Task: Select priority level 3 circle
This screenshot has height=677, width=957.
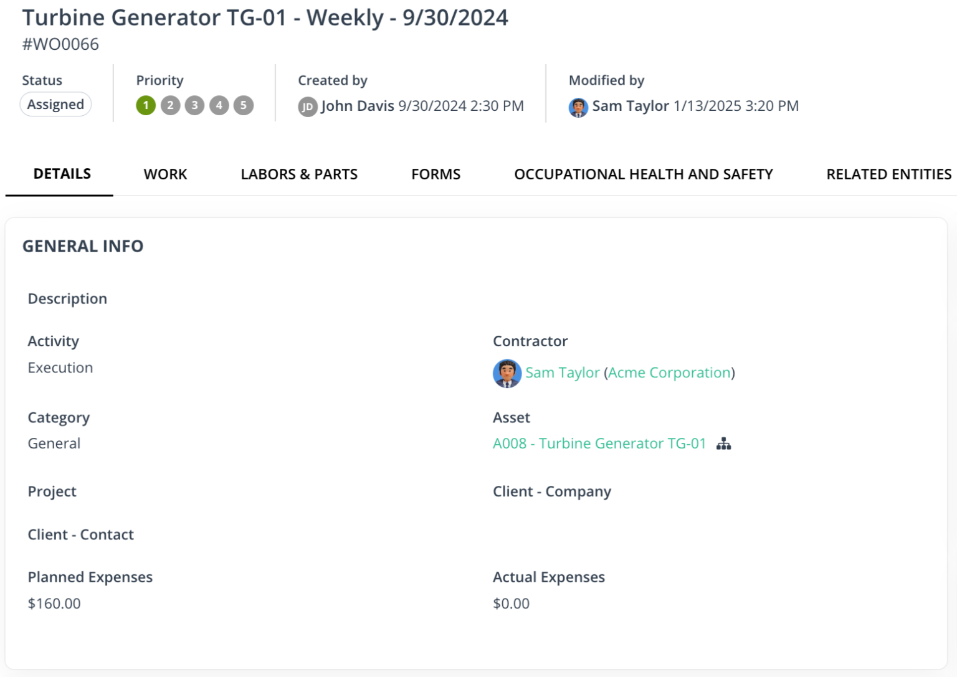Action: (x=194, y=105)
